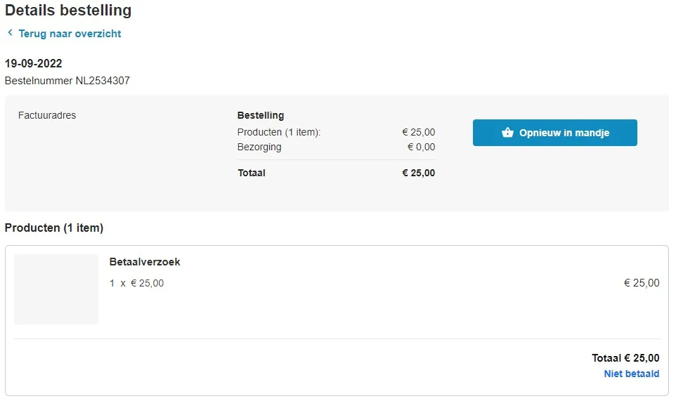
Task: Click the bold Totaal label in summary
Action: 252,173
